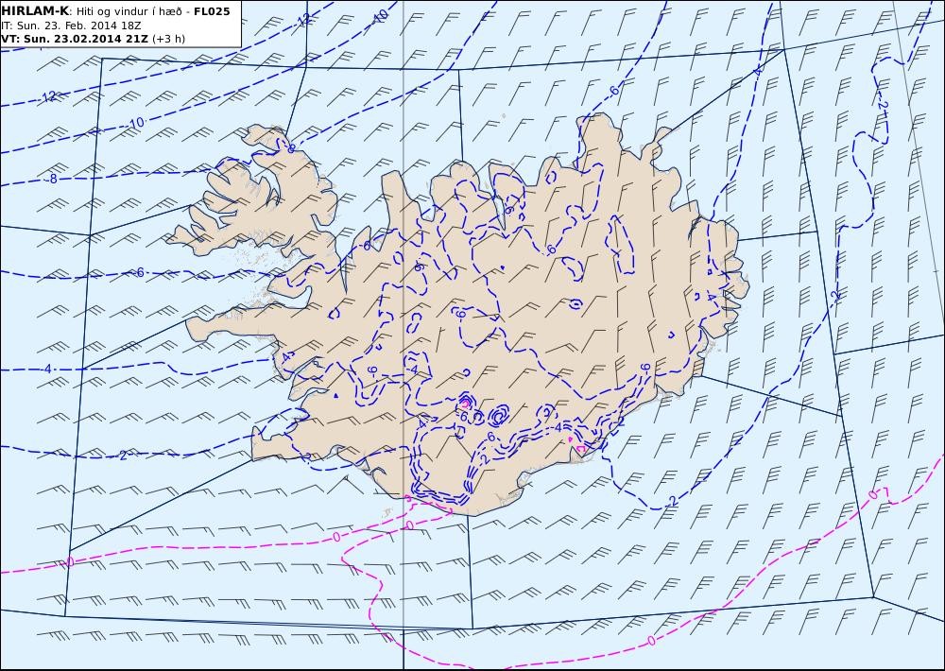Click the magenta "0" label nearest the left edge

pos(70,562)
